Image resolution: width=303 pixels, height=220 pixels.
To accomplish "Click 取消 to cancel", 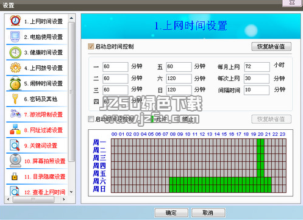I will tap(208, 213).
